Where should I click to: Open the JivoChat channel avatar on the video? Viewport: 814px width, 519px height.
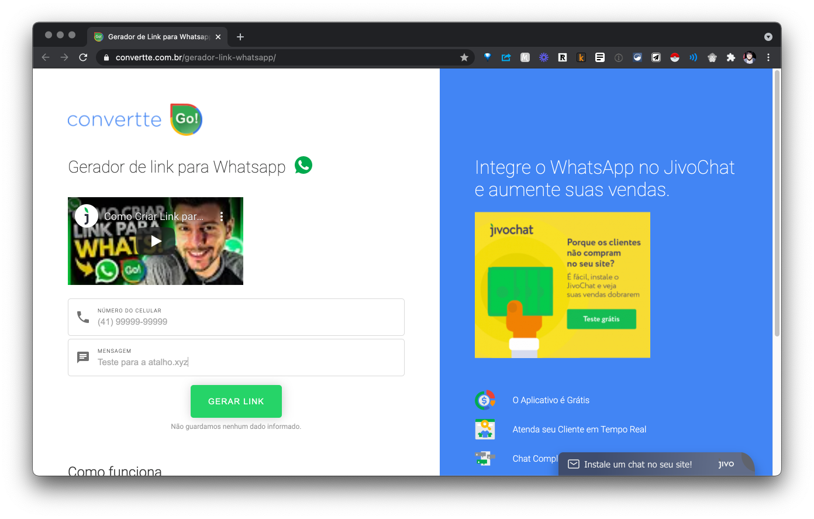(87, 216)
